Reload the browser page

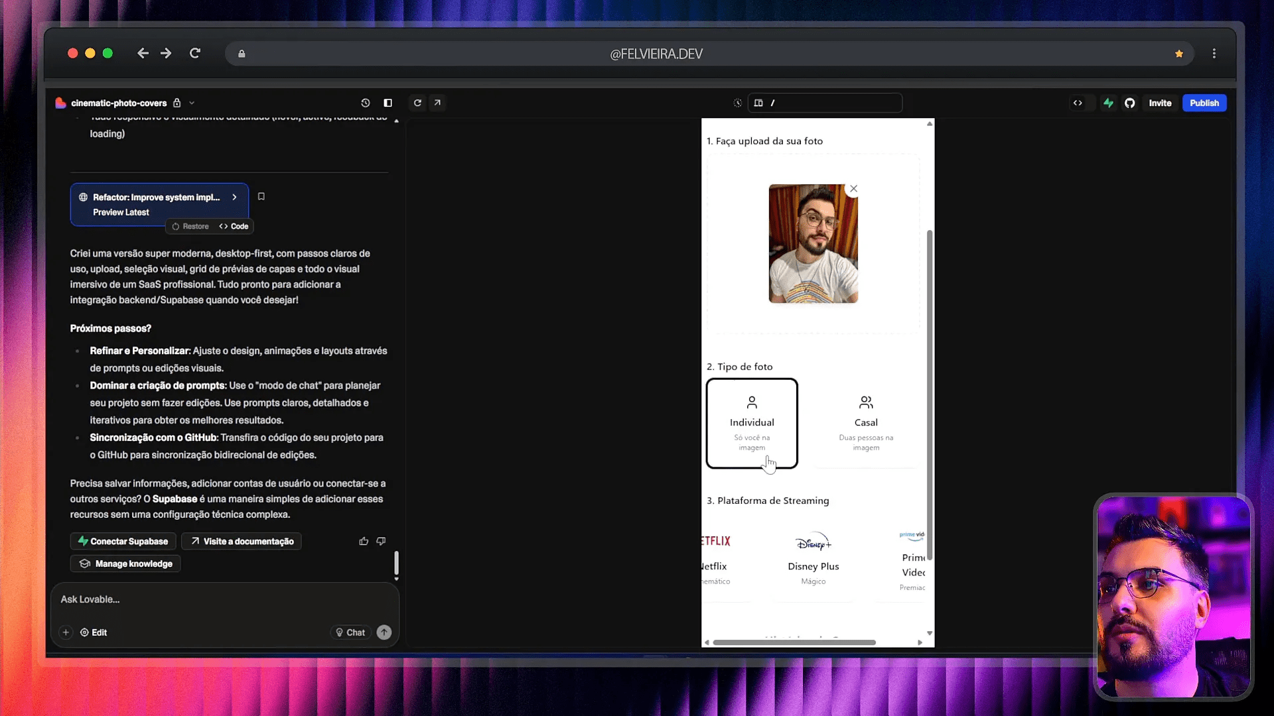point(195,53)
